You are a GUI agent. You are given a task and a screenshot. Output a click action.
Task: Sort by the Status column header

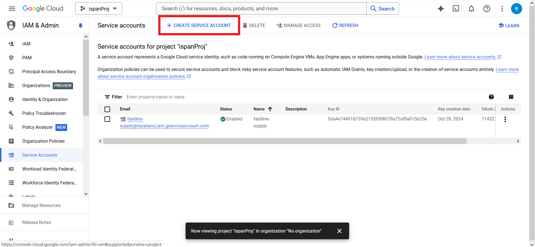226,109
